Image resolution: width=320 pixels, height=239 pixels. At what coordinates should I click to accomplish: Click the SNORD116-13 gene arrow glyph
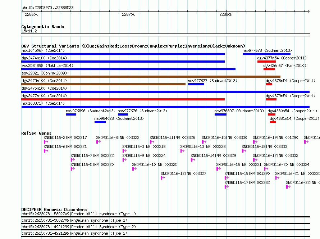click(x=182, y=151)
